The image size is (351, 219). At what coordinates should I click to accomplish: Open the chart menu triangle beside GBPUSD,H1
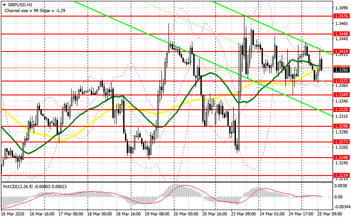pos(4,4)
